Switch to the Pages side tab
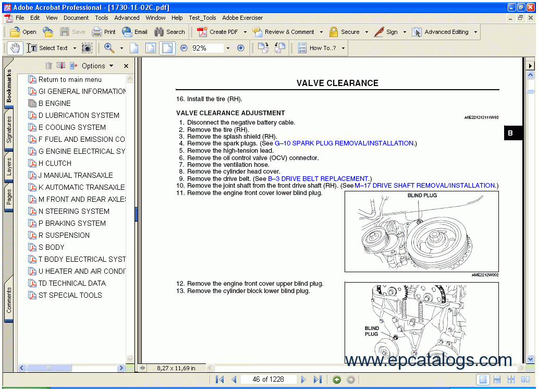This screenshot has height=389, width=538. click(x=8, y=197)
